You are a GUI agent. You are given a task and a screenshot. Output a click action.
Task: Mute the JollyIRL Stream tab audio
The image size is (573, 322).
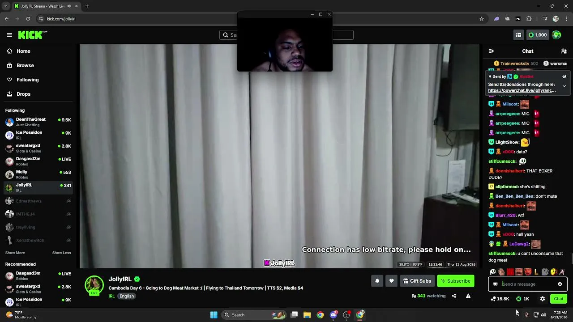(69, 6)
